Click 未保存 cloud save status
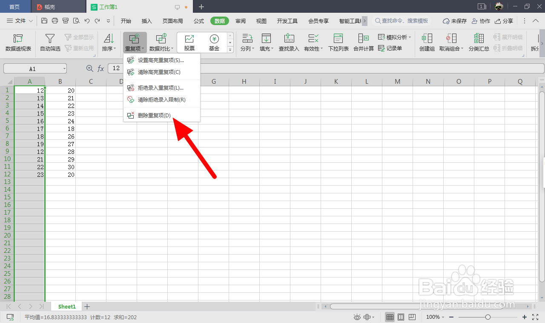Viewport: 545px width, 323px height. [x=455, y=21]
